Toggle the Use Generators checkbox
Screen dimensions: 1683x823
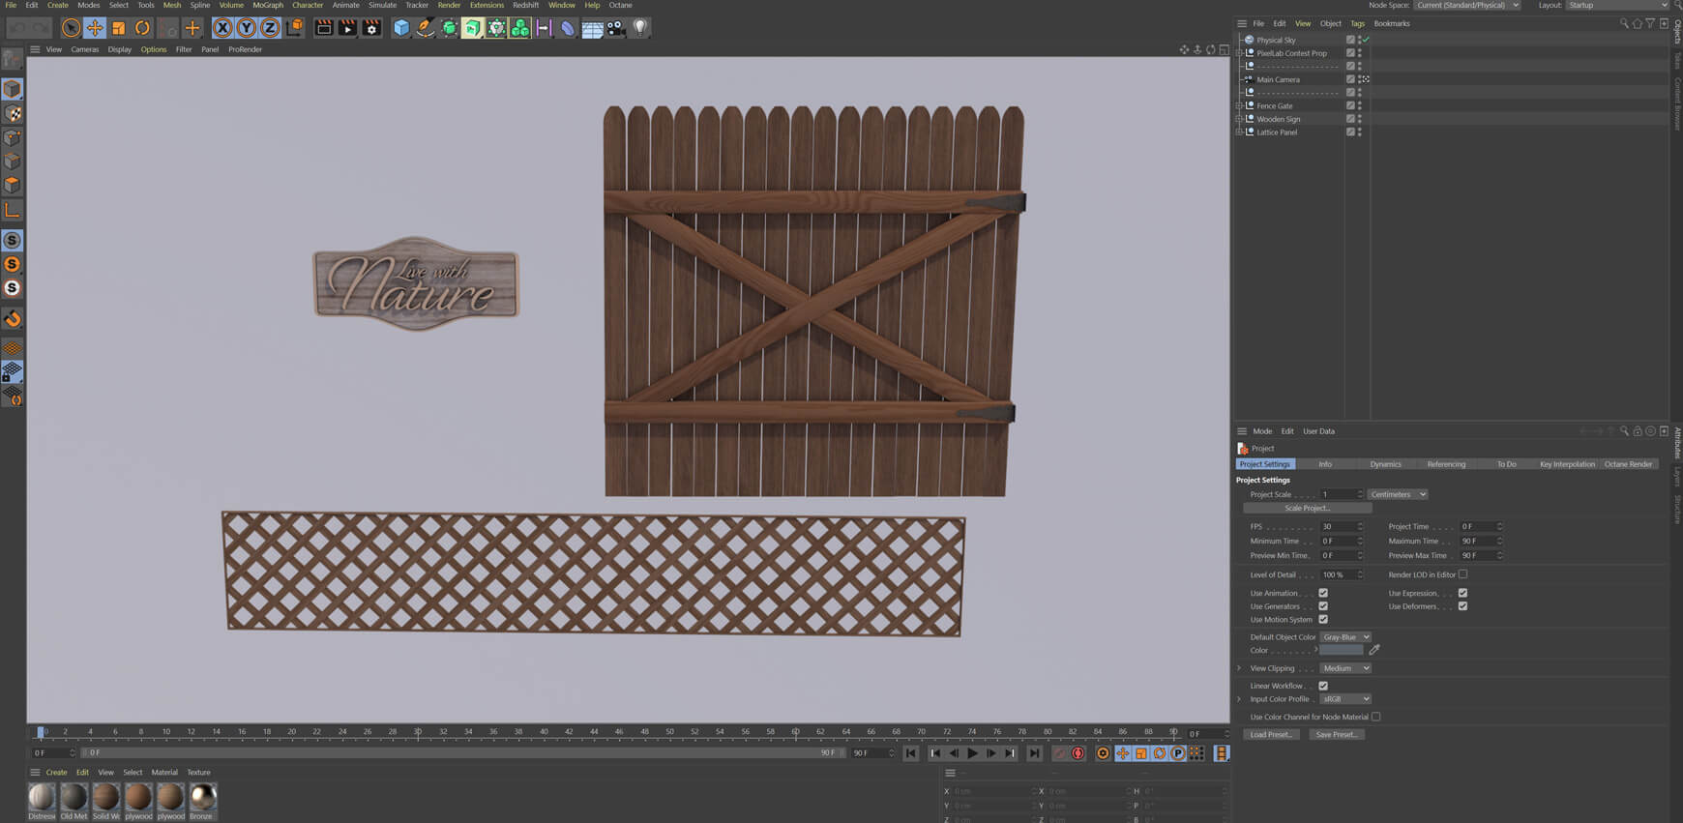pos(1323,606)
